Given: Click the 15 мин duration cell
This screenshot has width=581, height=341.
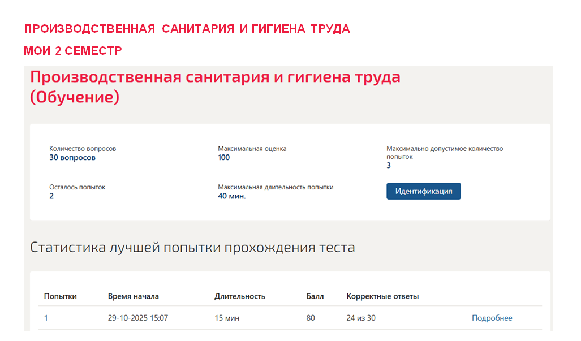Looking at the screenshot, I should [227, 318].
